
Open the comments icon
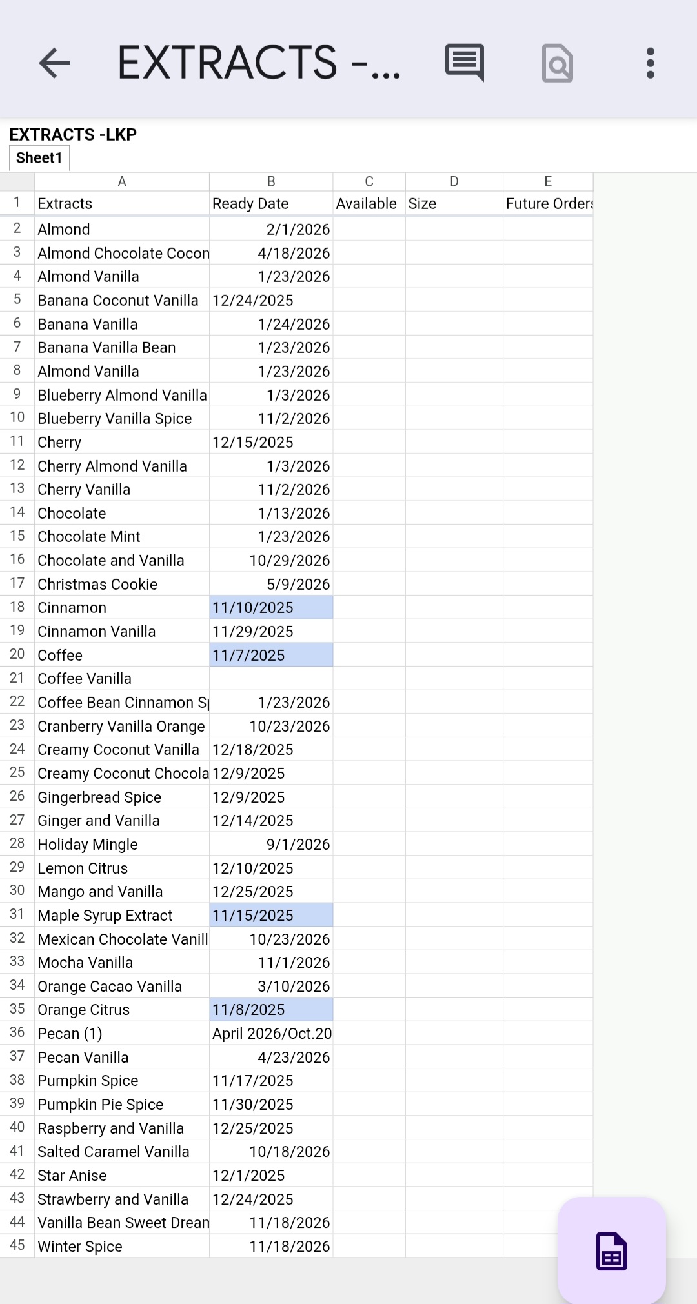[464, 63]
